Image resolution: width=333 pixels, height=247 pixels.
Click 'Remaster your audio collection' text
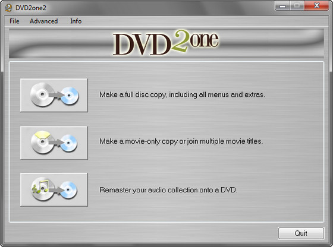point(168,190)
